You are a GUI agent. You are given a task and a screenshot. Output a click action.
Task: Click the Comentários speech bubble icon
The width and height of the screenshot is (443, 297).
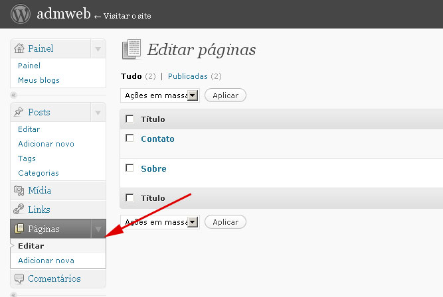click(x=19, y=279)
